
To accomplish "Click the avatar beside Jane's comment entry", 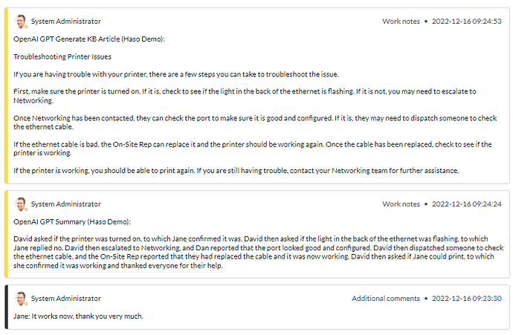I will coord(21,299).
